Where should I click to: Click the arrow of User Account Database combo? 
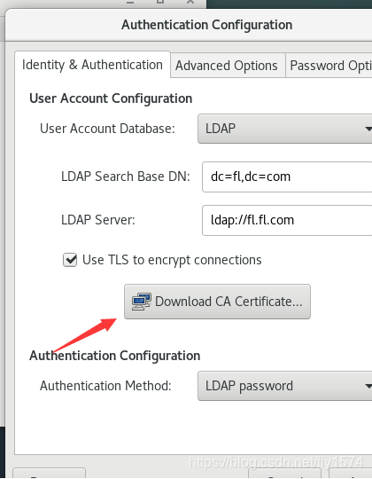[368, 129]
